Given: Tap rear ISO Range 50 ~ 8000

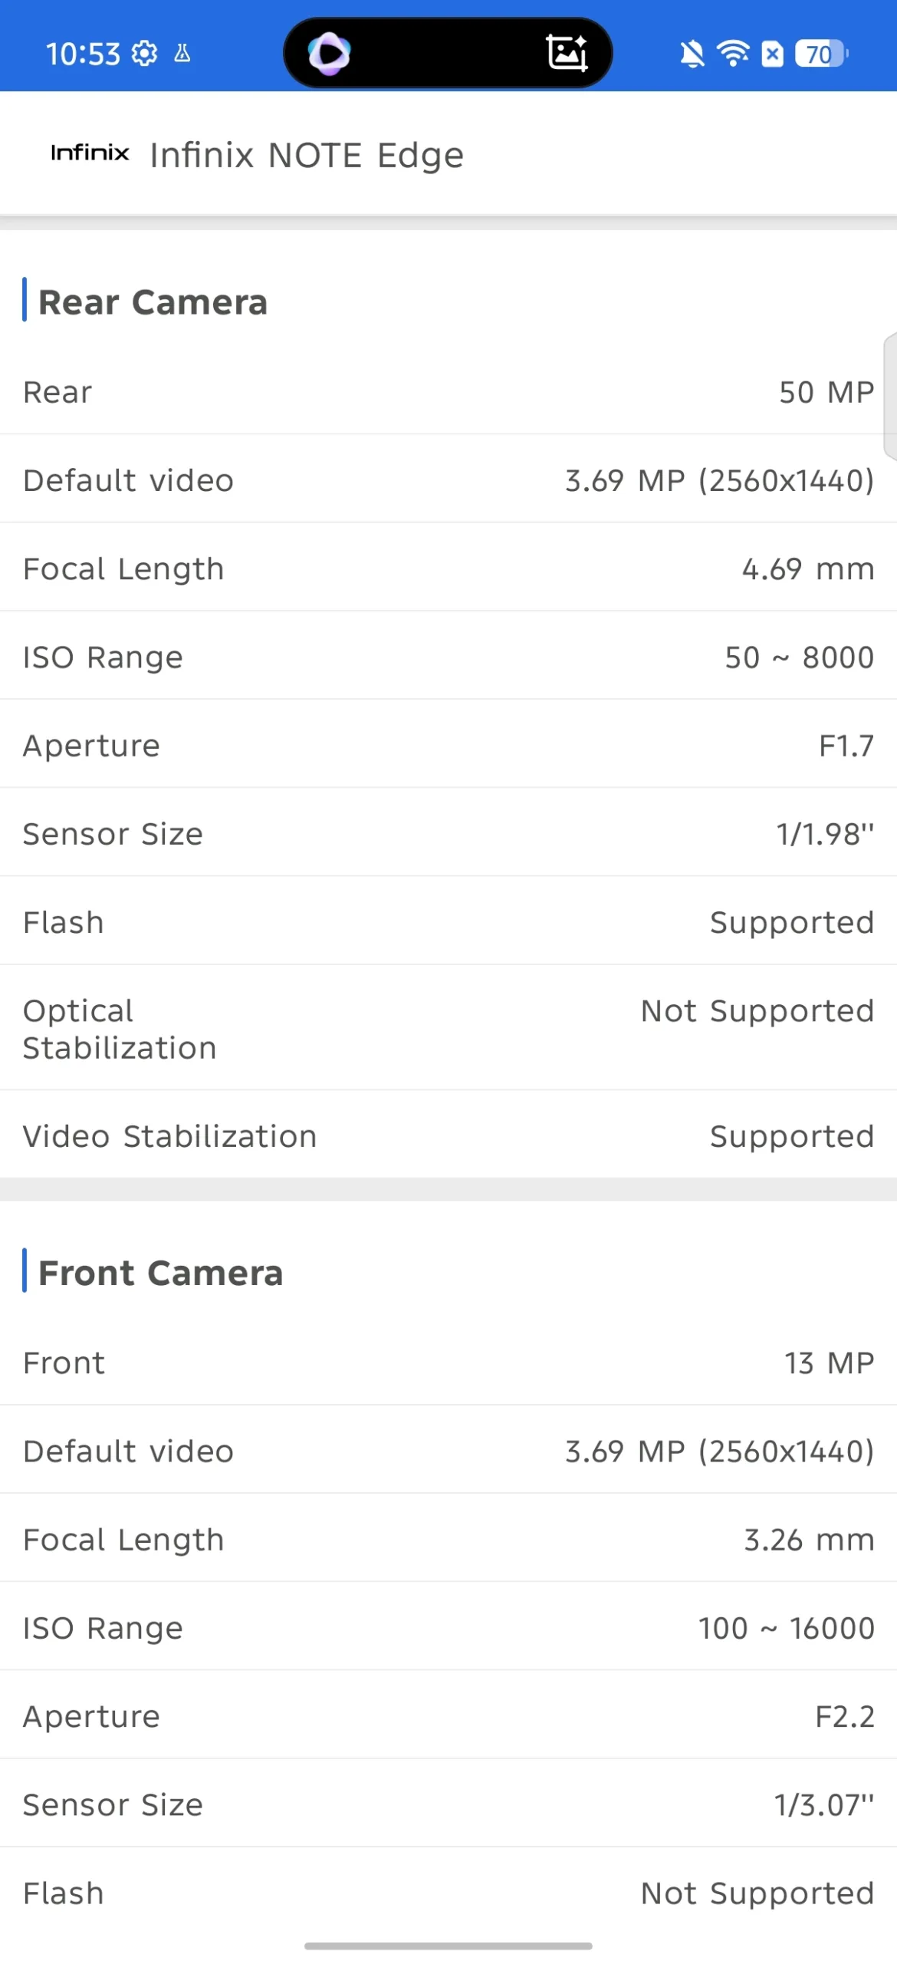Looking at the screenshot, I should pyautogui.click(x=449, y=657).
